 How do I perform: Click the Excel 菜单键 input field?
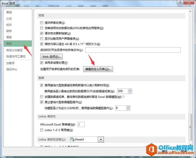pyautogui.click(x=81, y=125)
